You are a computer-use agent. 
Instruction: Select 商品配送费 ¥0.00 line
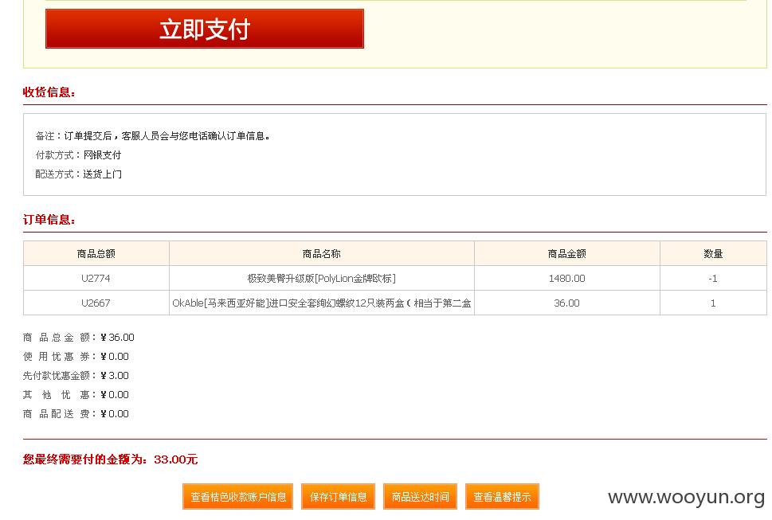(x=76, y=414)
